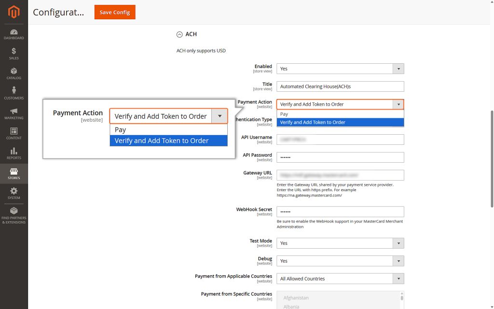Open the Content section
The width and height of the screenshot is (494, 309).
pyautogui.click(x=14, y=133)
